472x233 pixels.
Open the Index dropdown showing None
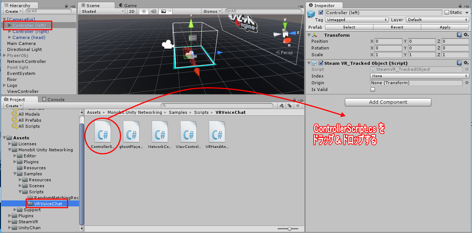[x=419, y=76]
